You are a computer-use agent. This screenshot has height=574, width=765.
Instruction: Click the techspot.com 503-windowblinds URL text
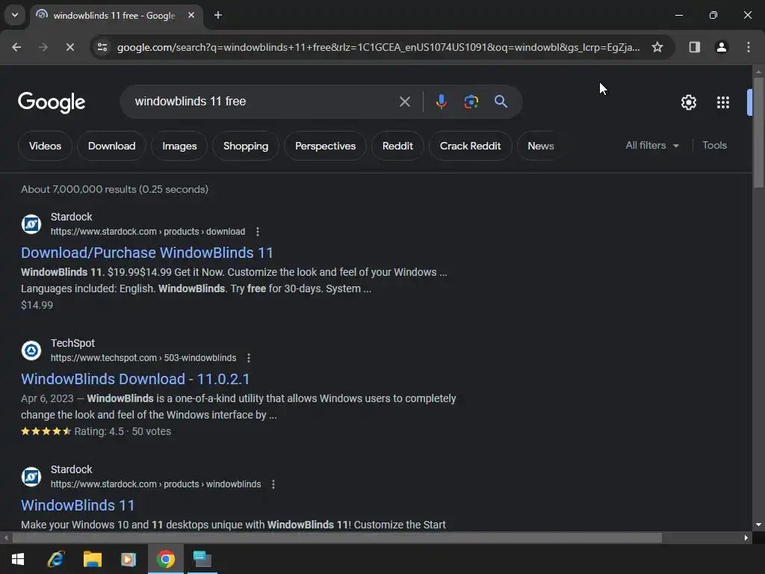[143, 358]
